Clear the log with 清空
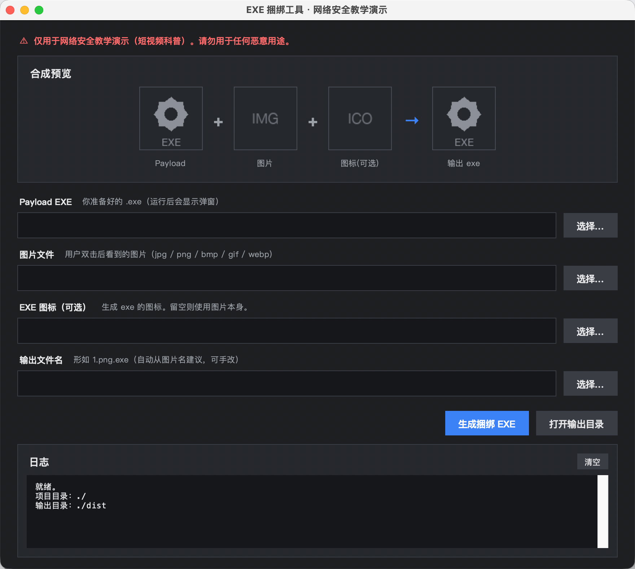This screenshot has height=569, width=635. 592,461
